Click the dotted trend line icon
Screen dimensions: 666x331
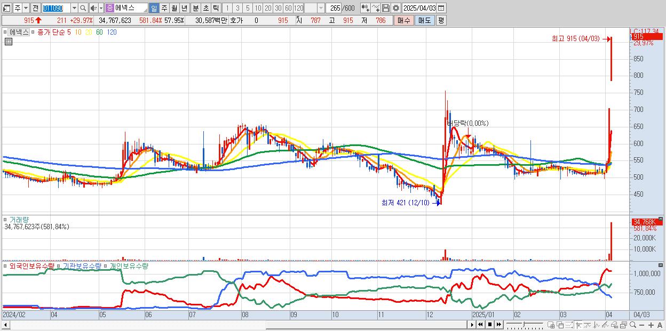[x=569, y=325]
